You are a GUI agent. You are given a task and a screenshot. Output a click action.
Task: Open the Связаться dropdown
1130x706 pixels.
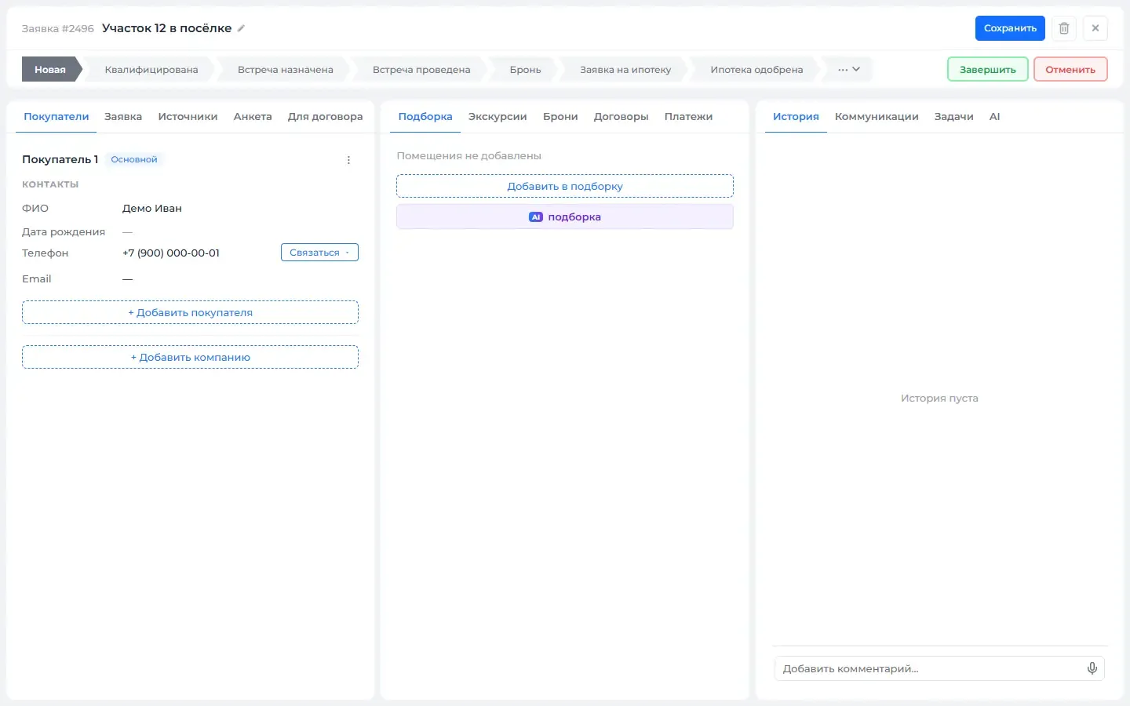319,253
